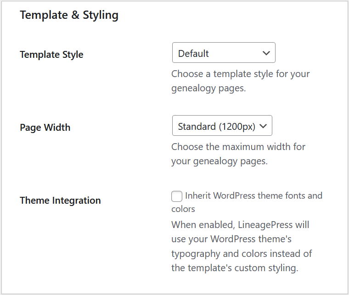The width and height of the screenshot is (349, 295).
Task: Click the 'Inherit WordPress theme fonts' label text
Action: coord(253,196)
